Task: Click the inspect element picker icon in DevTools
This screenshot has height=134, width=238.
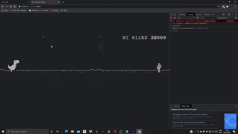Action: click(171, 15)
